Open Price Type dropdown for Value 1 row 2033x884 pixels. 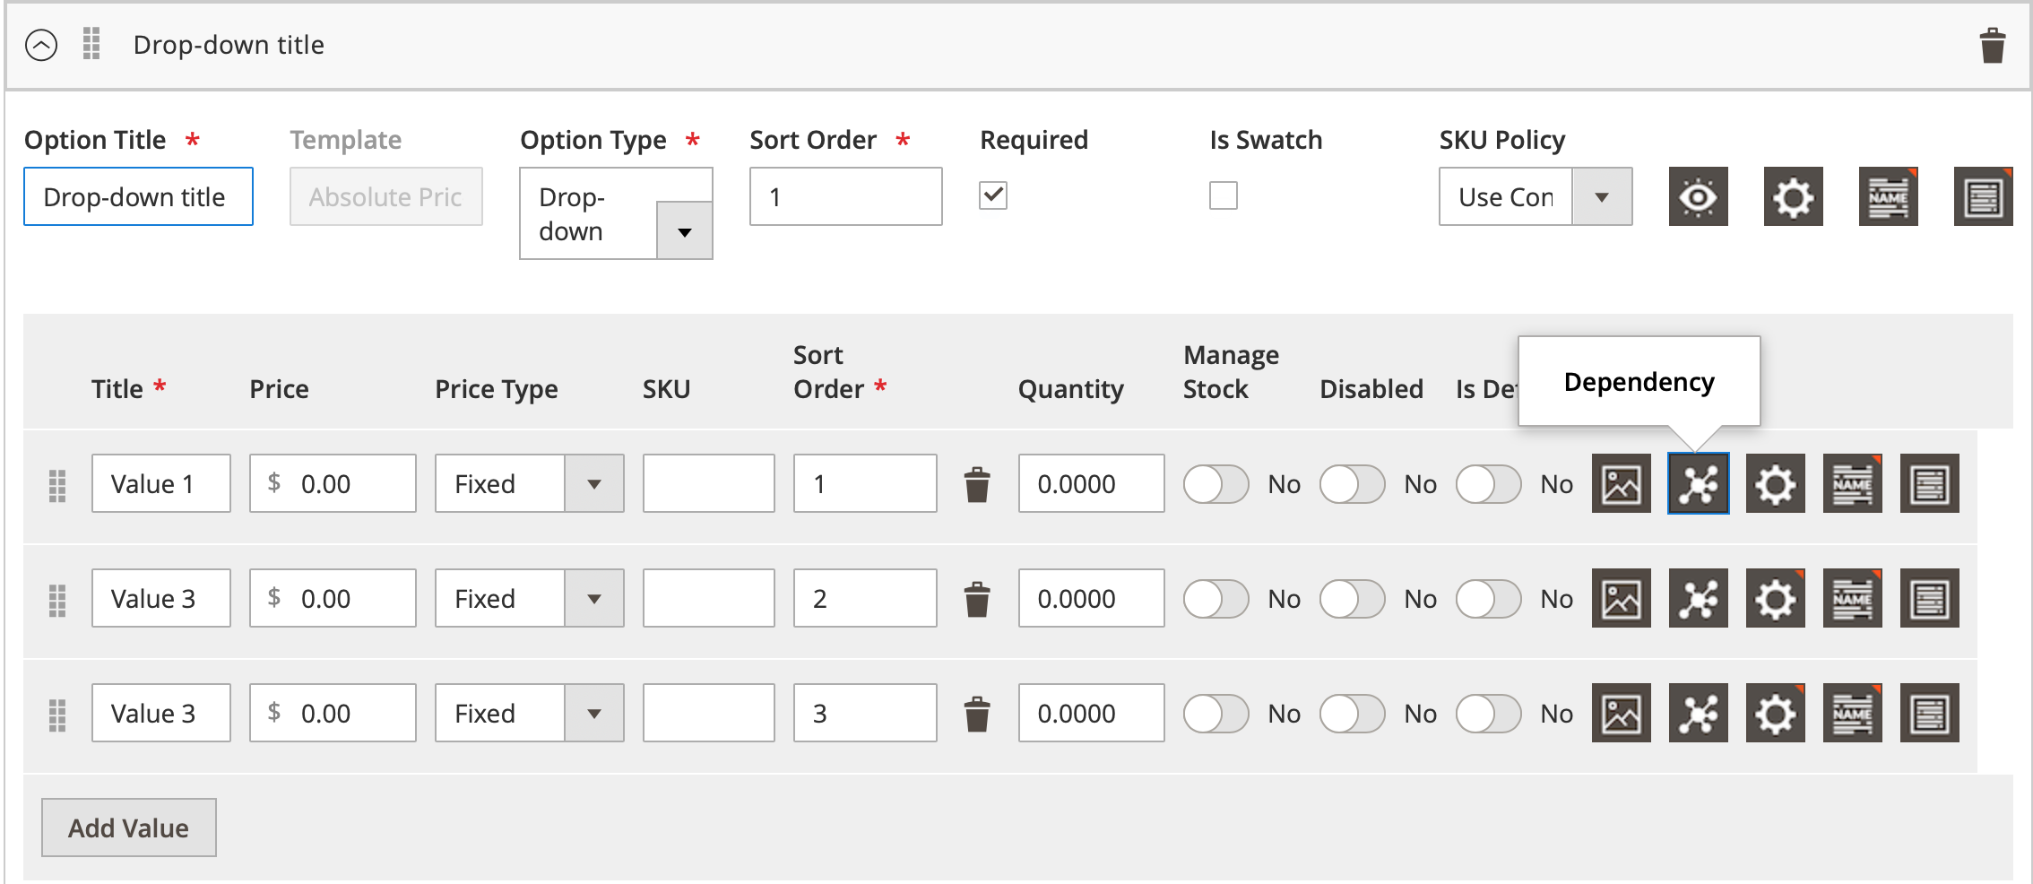[529, 483]
